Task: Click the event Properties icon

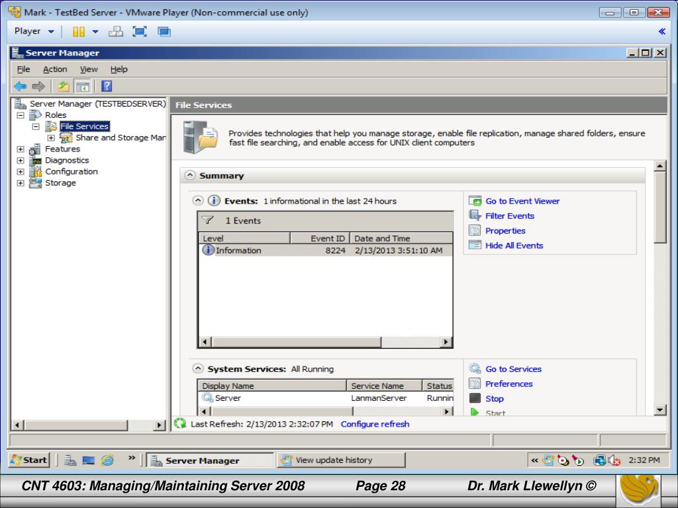Action: [x=475, y=230]
